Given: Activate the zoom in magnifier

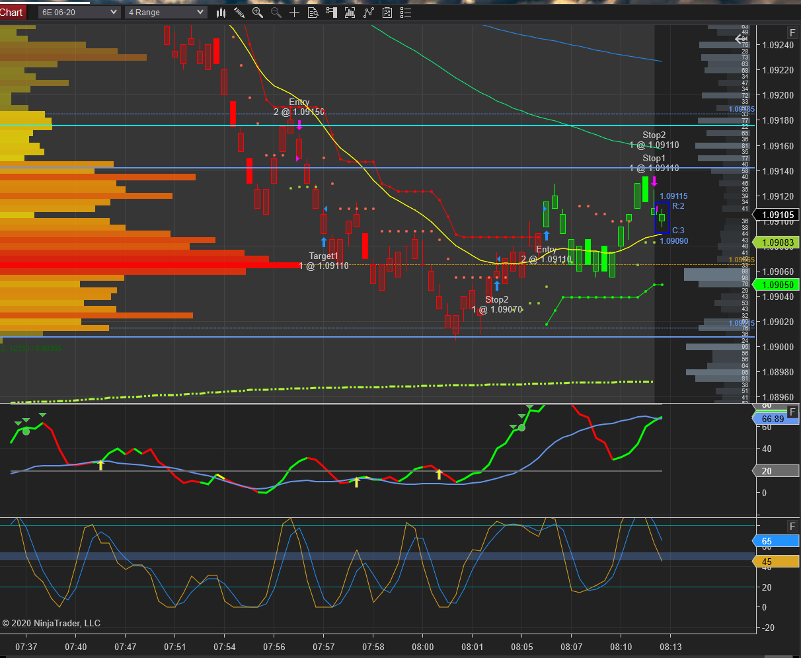Looking at the screenshot, I should click(258, 13).
